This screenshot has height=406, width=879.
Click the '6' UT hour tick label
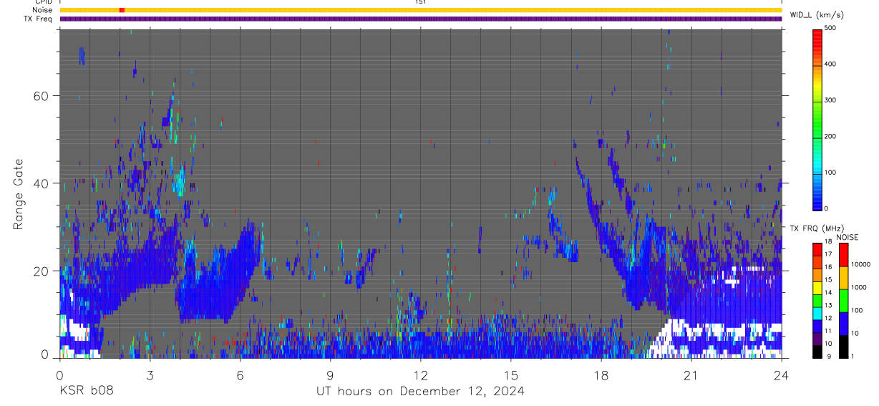pyautogui.click(x=240, y=374)
